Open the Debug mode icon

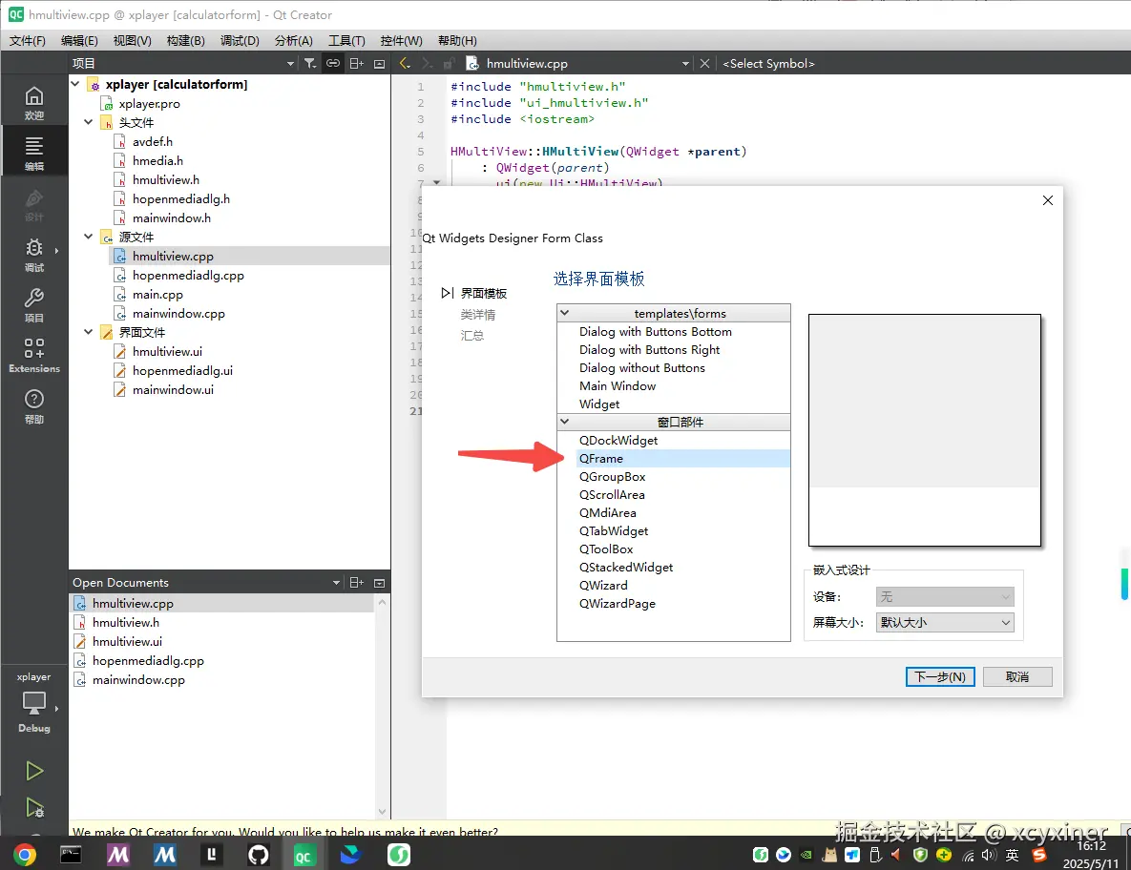point(34,255)
